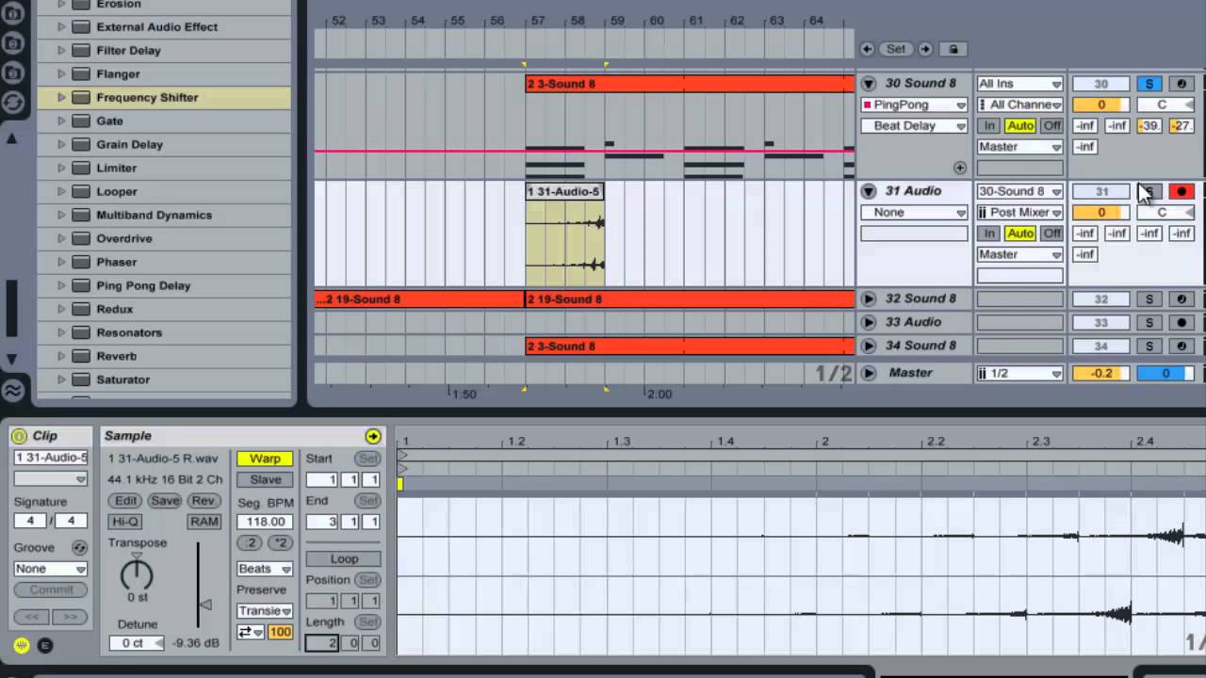Image resolution: width=1206 pixels, height=678 pixels.
Task: Click the Redux device folder icon
Action: click(81, 309)
